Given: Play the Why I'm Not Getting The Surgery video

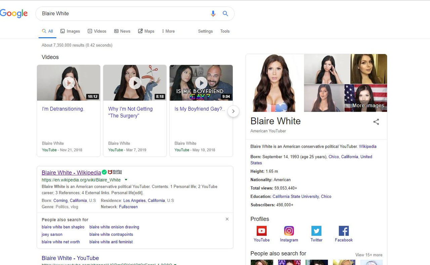Looking at the screenshot, I should click(x=135, y=83).
